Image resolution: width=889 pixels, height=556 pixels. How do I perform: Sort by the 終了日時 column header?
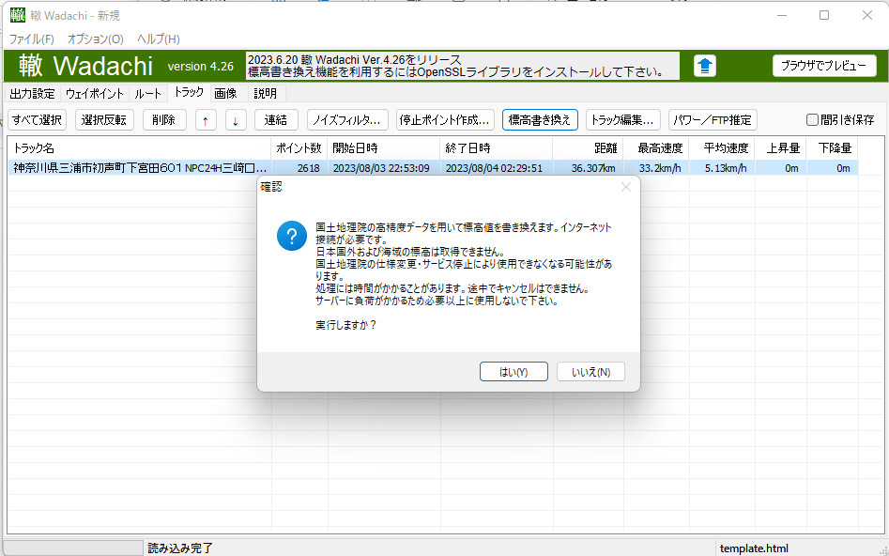497,148
